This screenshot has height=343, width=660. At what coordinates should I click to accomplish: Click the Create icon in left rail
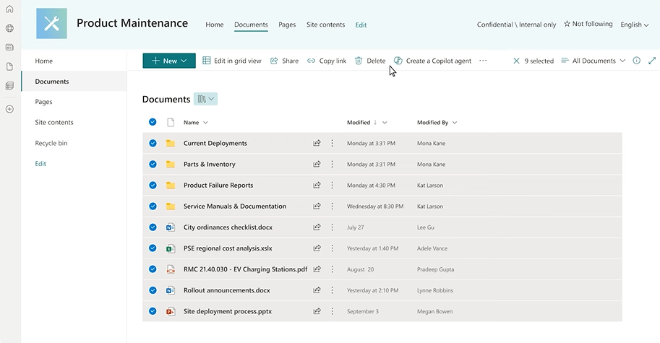point(9,109)
